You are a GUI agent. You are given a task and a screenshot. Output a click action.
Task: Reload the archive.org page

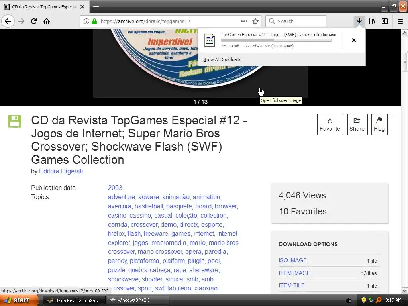(x=34, y=21)
